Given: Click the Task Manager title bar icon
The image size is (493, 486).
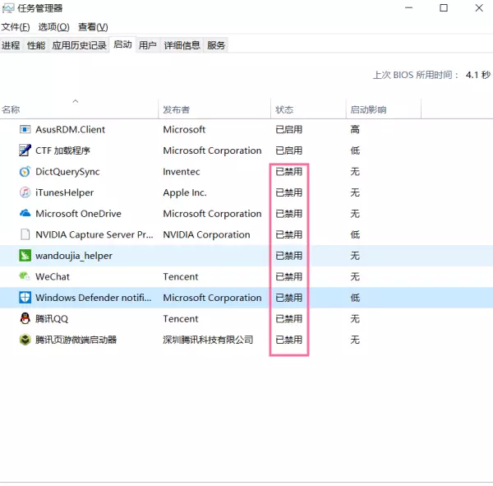Looking at the screenshot, I should pos(8,8).
